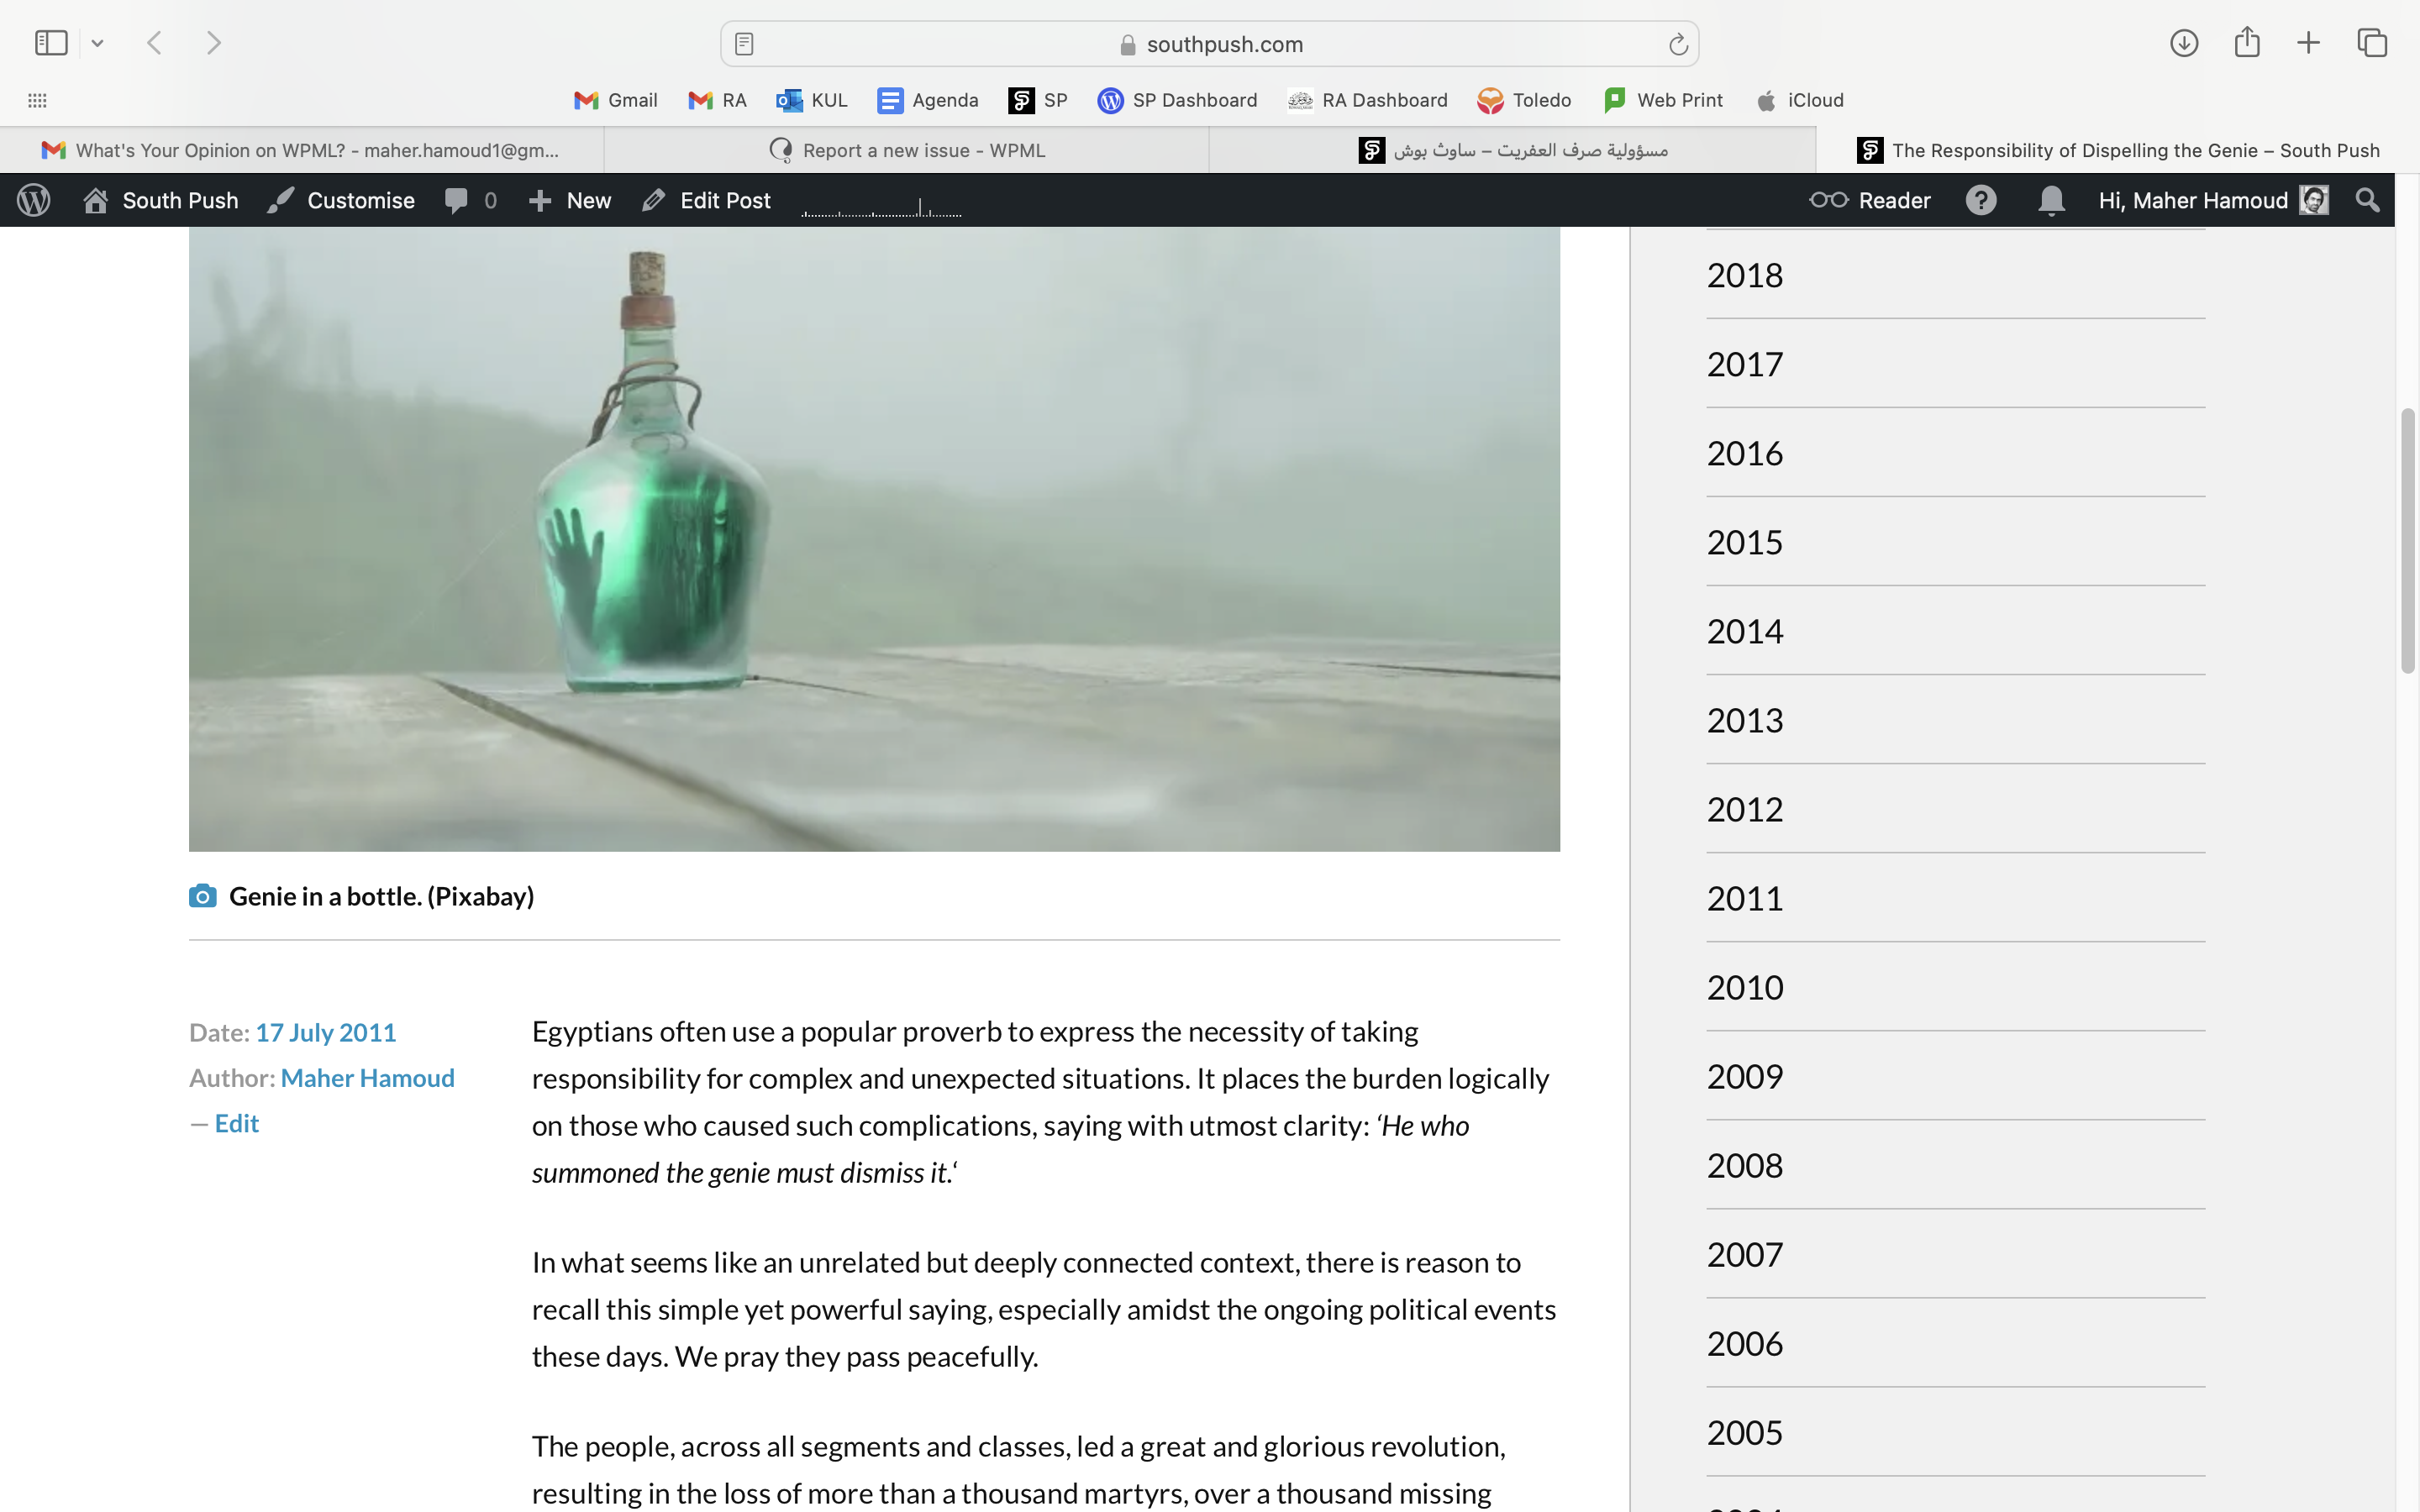Screen dimensions: 2420x1512
Task: Open the Agenda bookmark
Action: click(x=928, y=100)
